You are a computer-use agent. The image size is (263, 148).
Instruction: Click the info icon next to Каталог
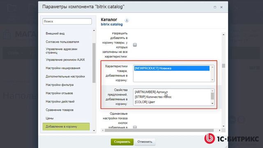coord(127,20)
